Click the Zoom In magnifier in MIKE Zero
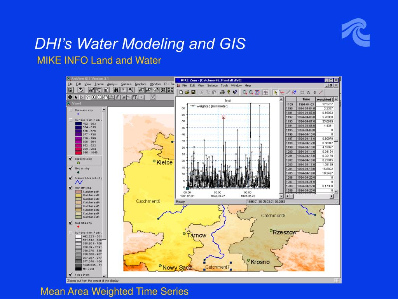The width and height of the screenshot is (398, 299). 245,92
